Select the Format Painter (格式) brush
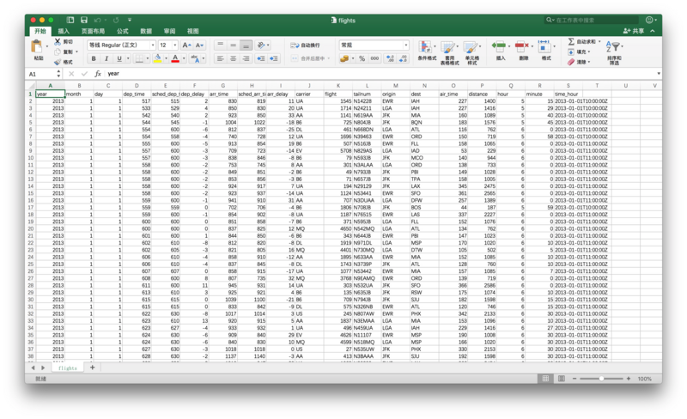 [57, 62]
